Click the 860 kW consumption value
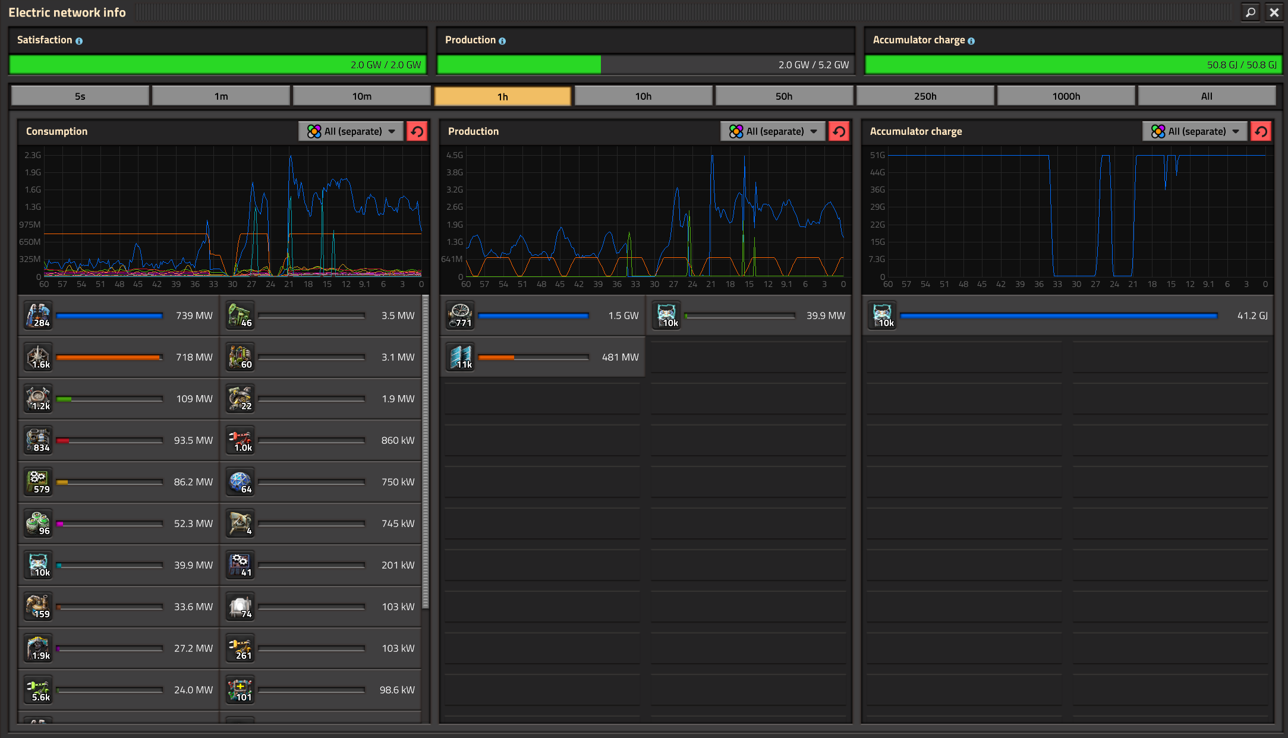 (x=398, y=440)
